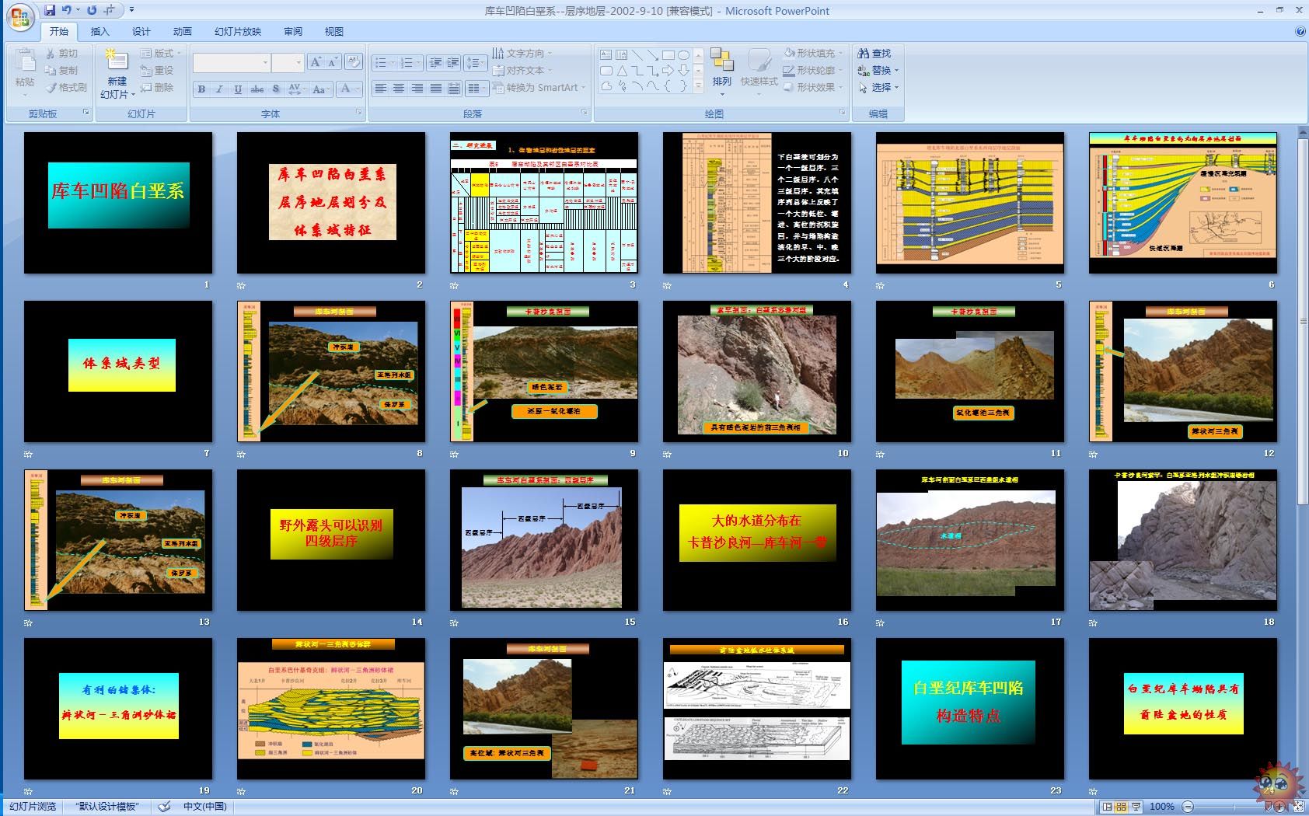Fit slide to current window icon
1309x816 pixels.
click(x=1299, y=807)
